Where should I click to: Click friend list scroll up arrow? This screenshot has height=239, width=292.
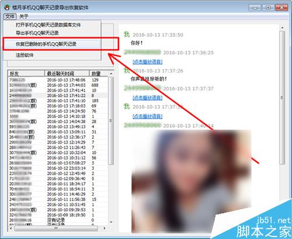point(111,74)
